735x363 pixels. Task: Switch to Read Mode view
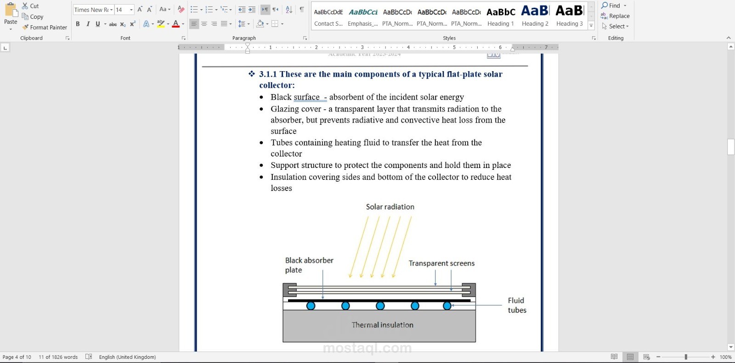coord(614,357)
